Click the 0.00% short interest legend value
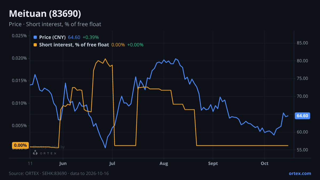Image resolution: width=320 pixels, height=180 pixels. pyautogui.click(x=118, y=45)
